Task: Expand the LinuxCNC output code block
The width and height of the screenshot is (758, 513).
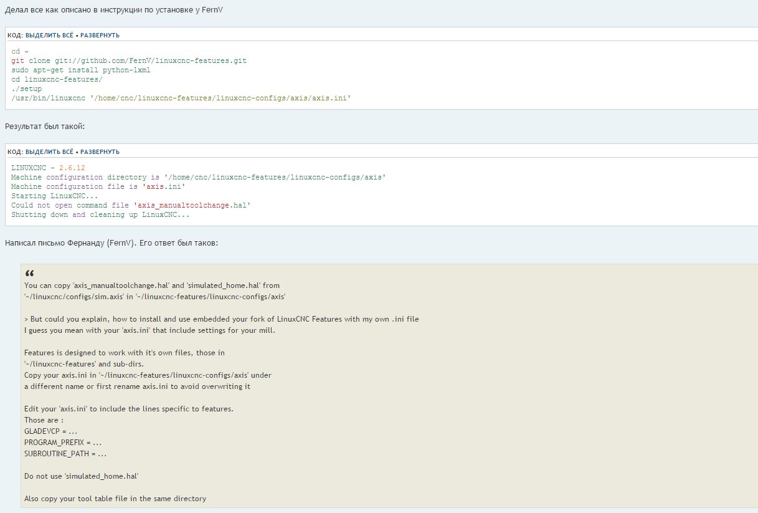Action: [x=100, y=152]
